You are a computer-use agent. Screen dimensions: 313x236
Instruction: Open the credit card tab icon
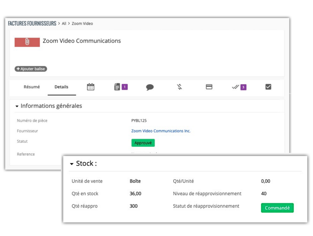pos(209,87)
